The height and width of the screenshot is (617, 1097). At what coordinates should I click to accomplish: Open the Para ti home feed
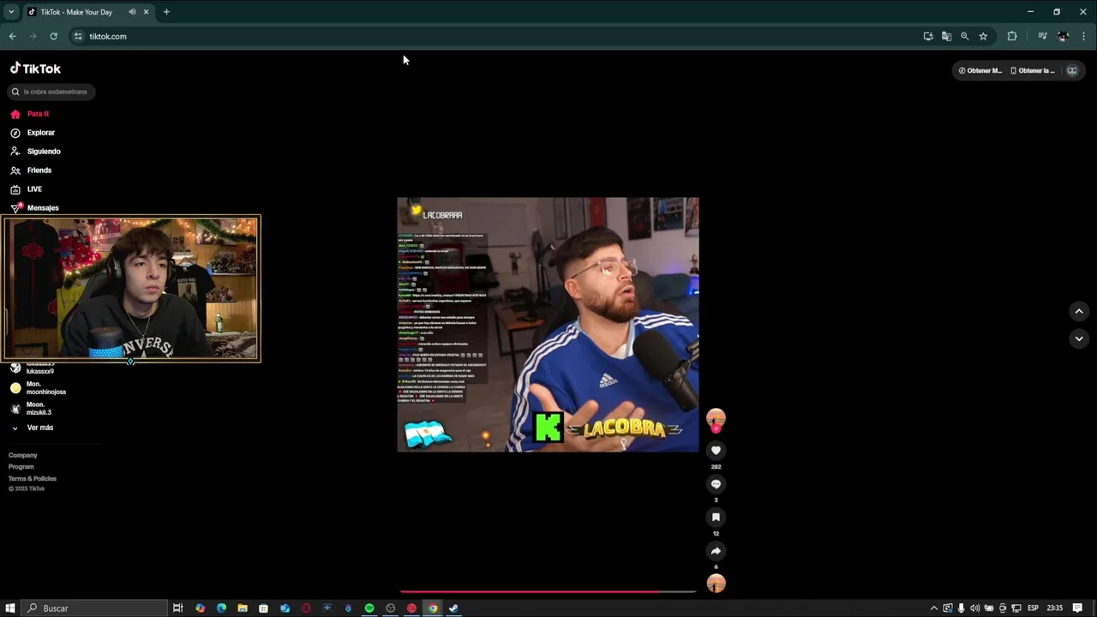(30, 114)
